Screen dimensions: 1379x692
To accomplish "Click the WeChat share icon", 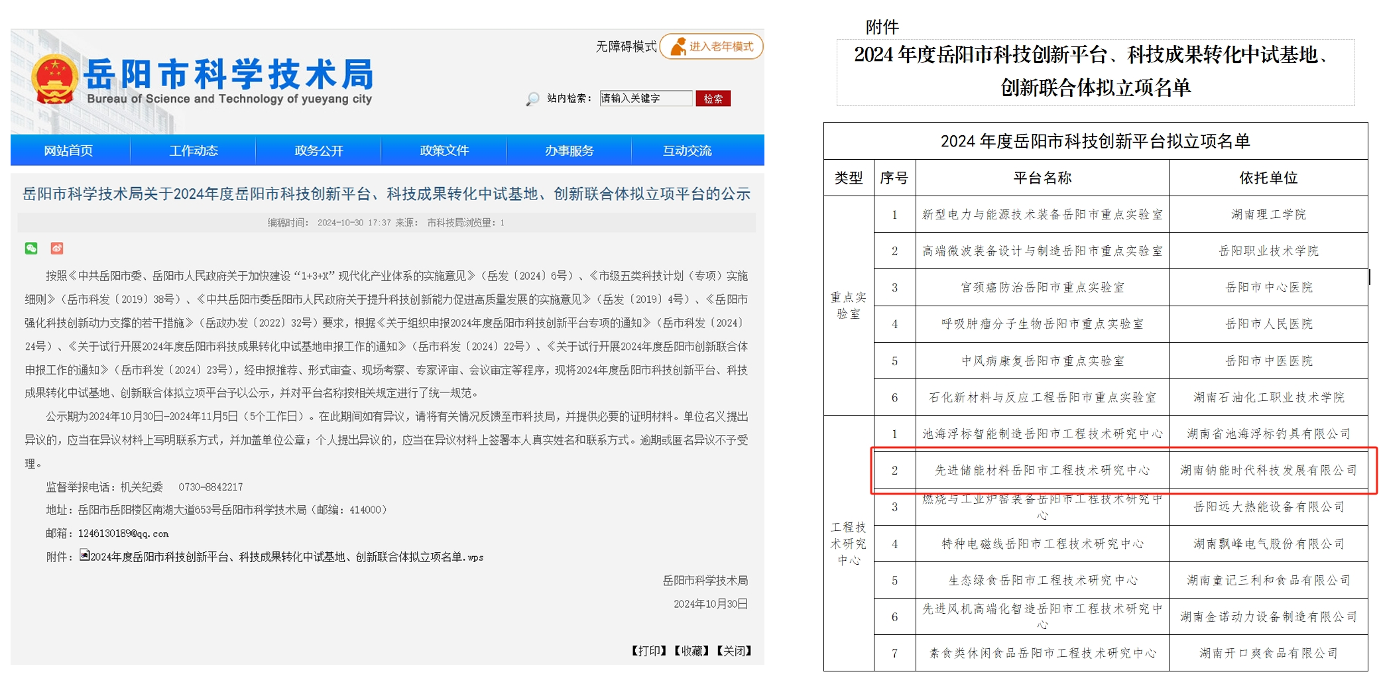I will click(x=29, y=248).
